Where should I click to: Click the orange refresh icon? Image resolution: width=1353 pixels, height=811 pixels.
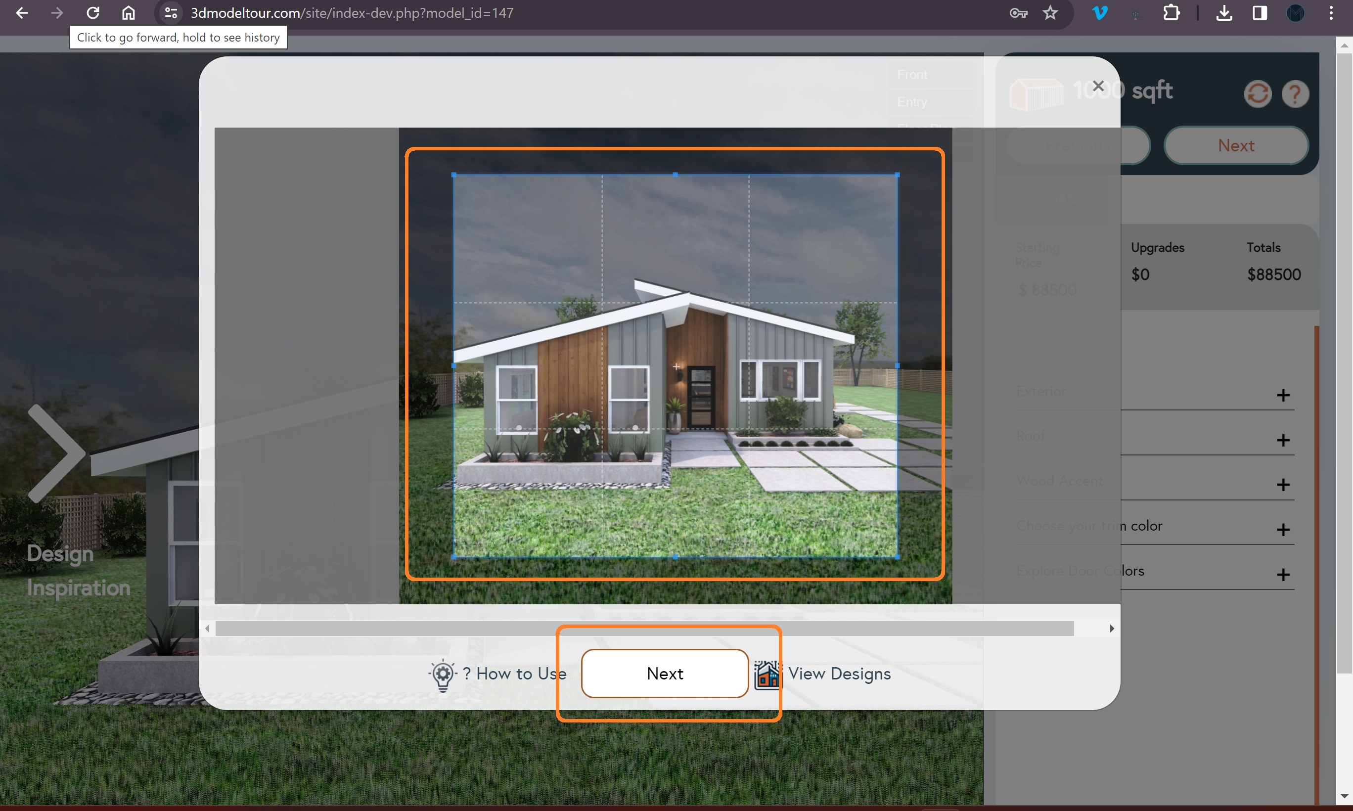(x=1257, y=93)
